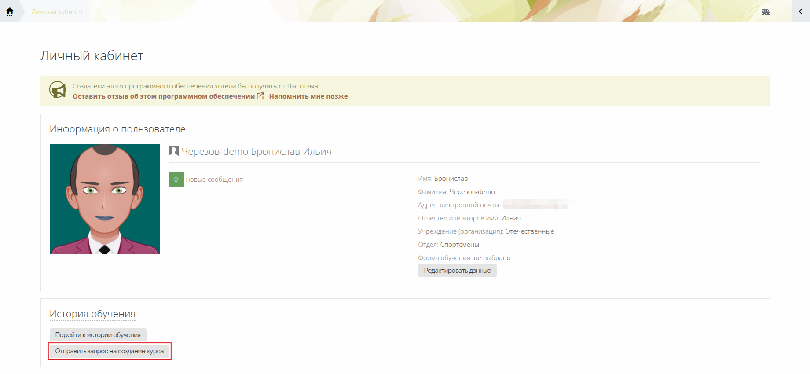Open Оставить отзыв об этом программном обеспечении link
The height and width of the screenshot is (374, 810).
pos(164,96)
